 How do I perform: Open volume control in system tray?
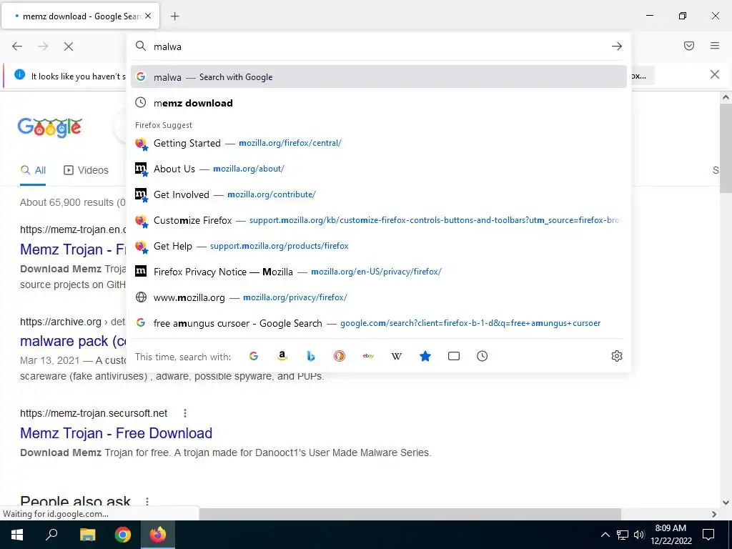639,535
